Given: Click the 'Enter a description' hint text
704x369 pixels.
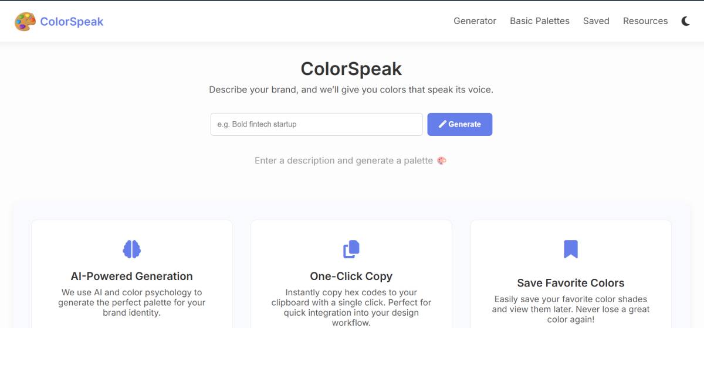Looking at the screenshot, I should [343, 160].
